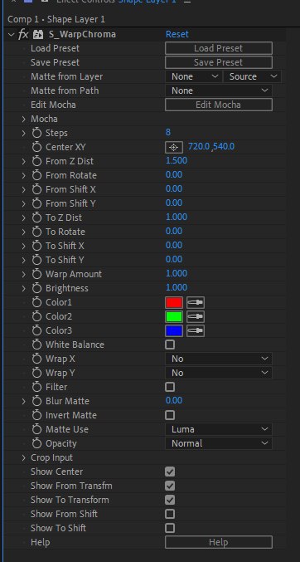Click the Matte Use stopwatch icon
This screenshot has height=562, width=300.
[36, 429]
